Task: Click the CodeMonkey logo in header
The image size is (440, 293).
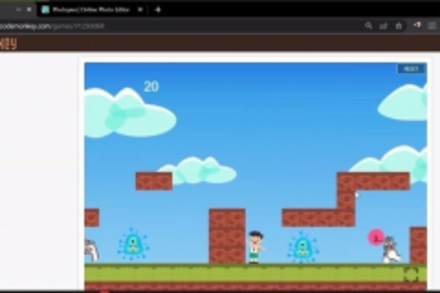Action: (8, 44)
